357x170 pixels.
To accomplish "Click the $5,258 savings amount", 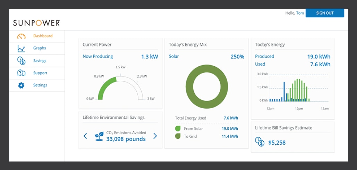I will pos(277,143).
